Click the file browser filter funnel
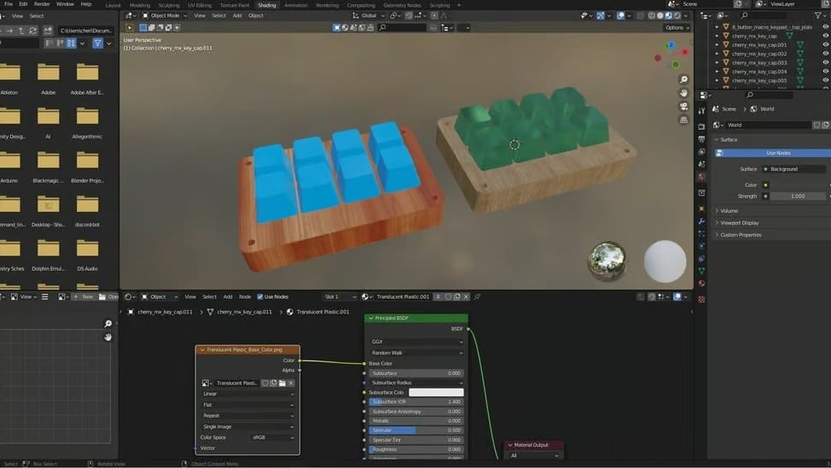The height and width of the screenshot is (468, 831). tap(97, 44)
